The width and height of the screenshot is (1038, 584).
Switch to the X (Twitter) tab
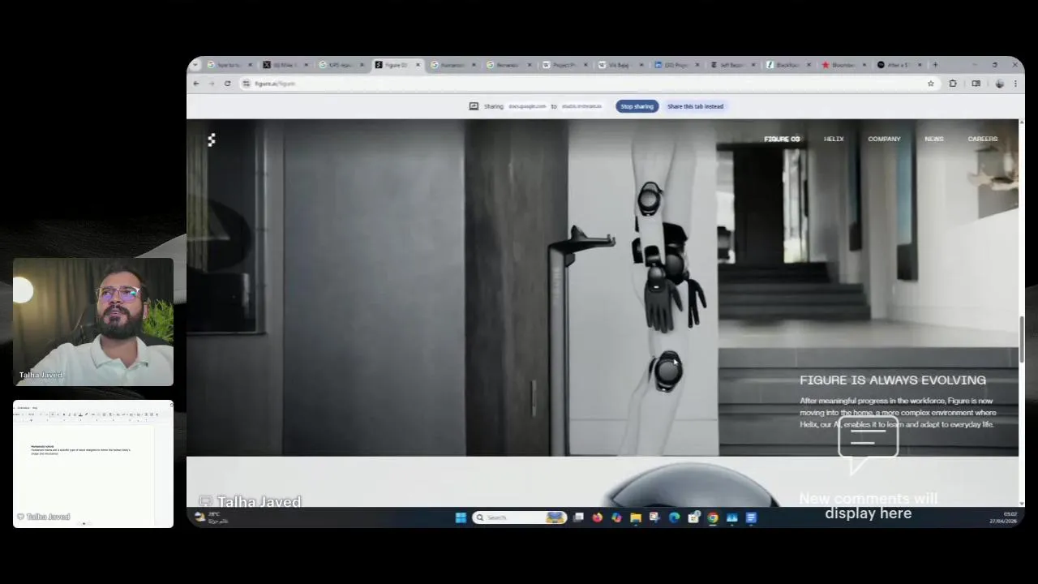(285, 65)
